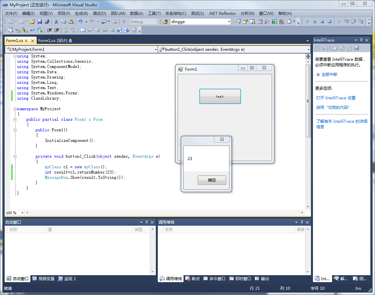Click the Save All icon

click(x=47, y=21)
